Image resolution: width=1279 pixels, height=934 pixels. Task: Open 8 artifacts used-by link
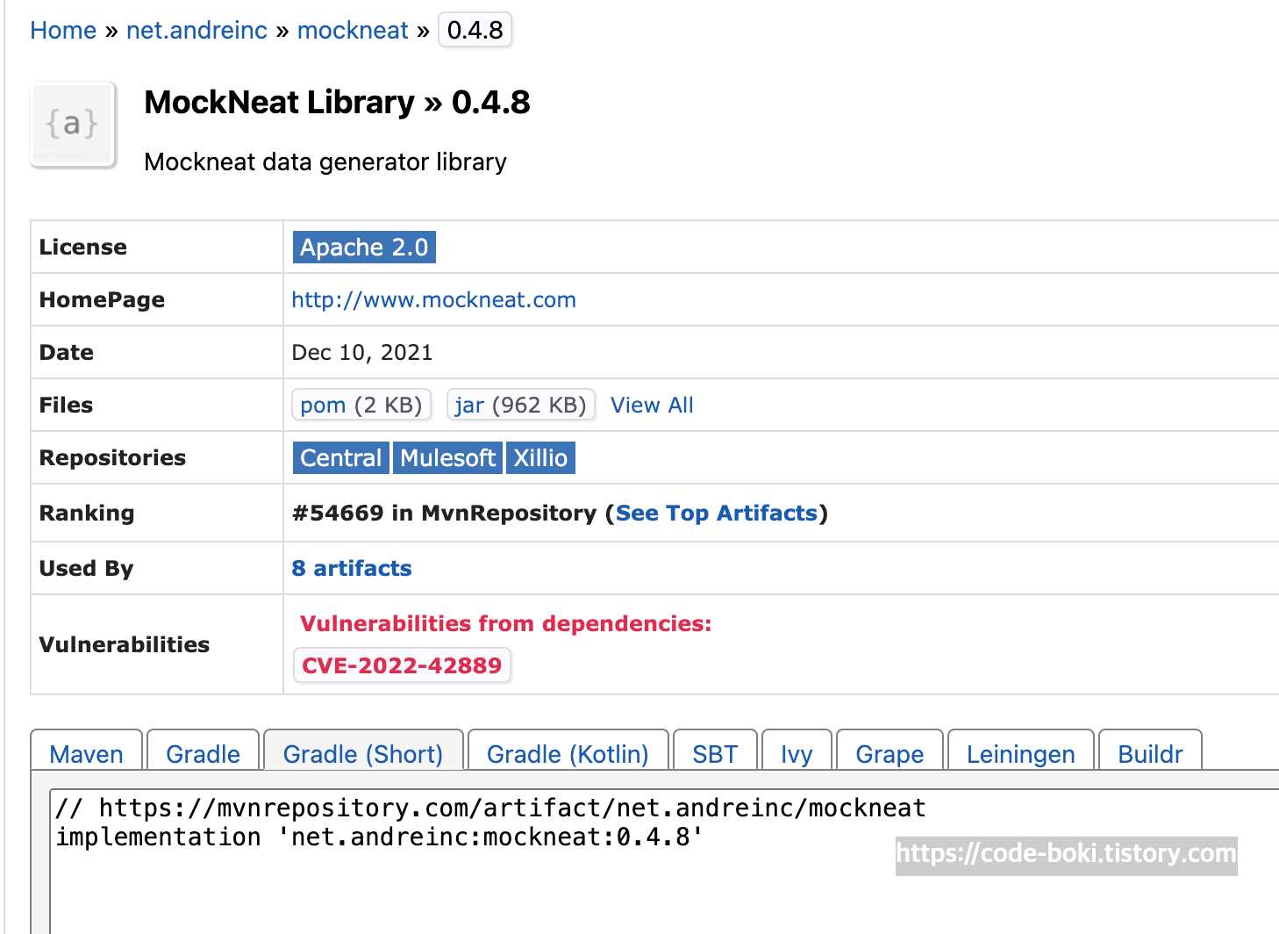click(x=352, y=569)
